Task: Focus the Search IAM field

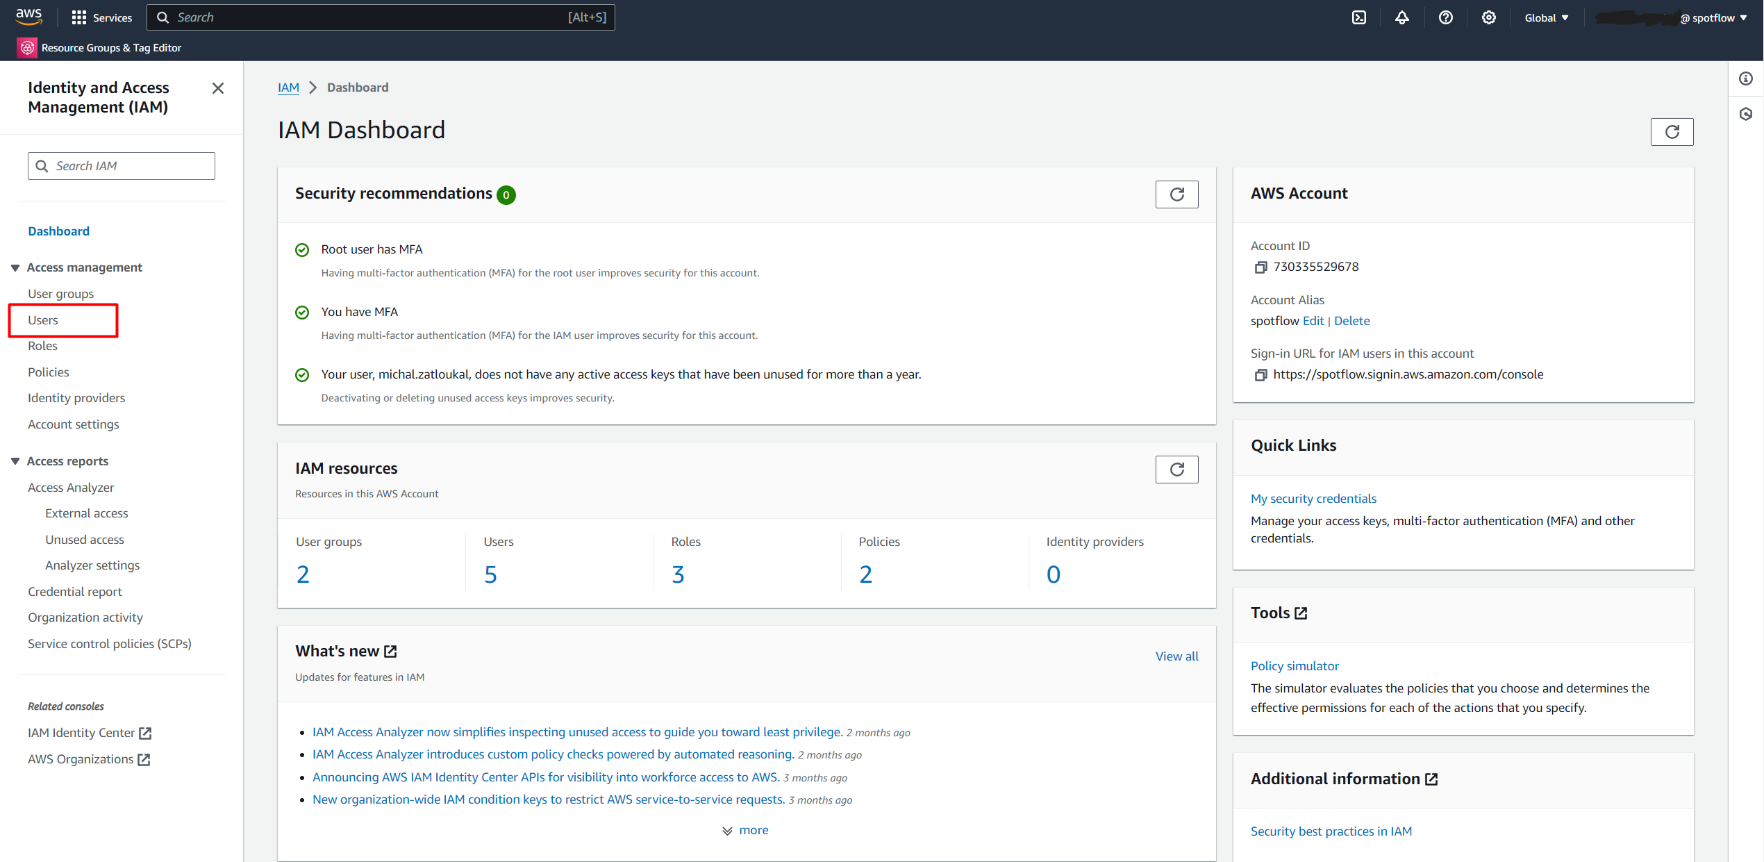Action: coord(122,166)
